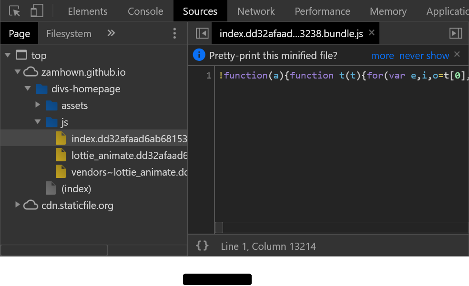Collapse the js folder

pos(38,122)
